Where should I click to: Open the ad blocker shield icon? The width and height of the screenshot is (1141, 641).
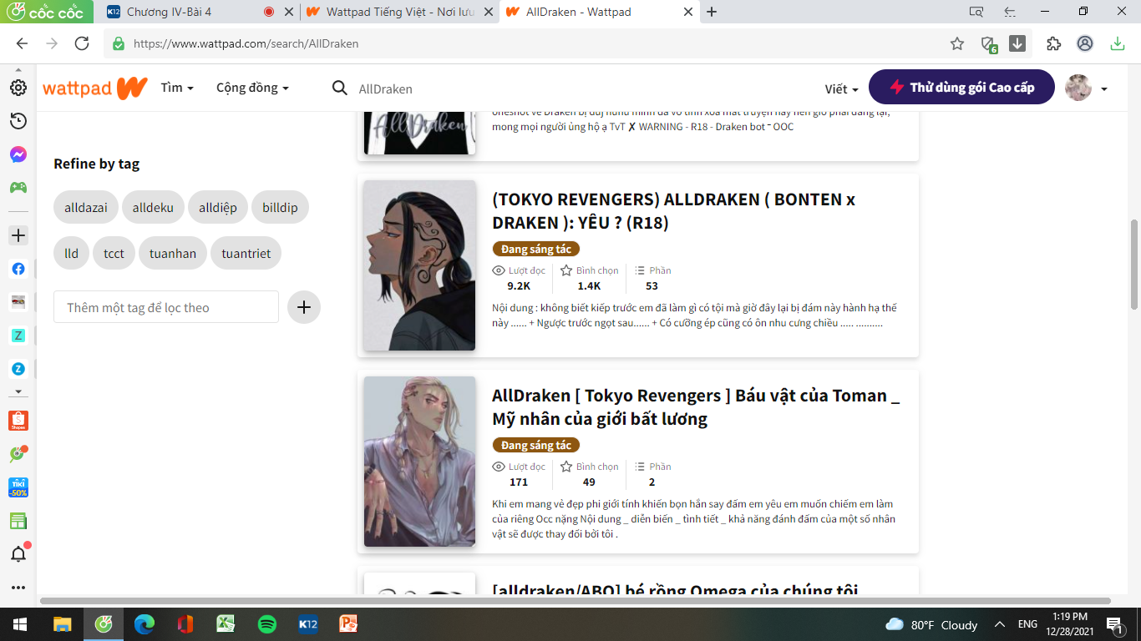click(x=988, y=43)
